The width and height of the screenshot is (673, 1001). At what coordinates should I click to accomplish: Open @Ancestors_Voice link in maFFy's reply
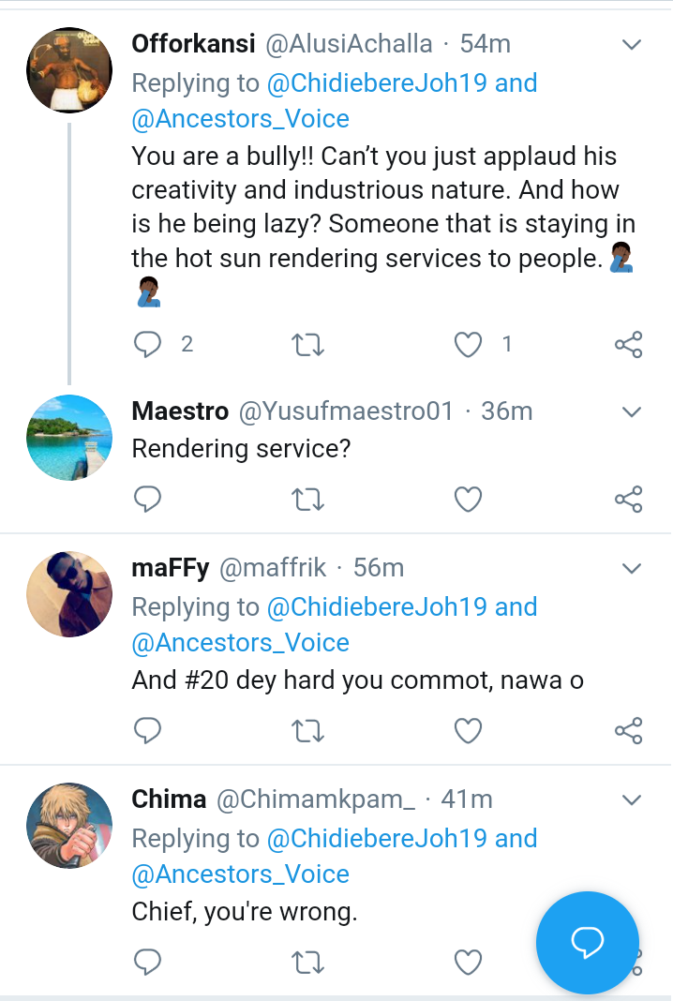point(241,643)
